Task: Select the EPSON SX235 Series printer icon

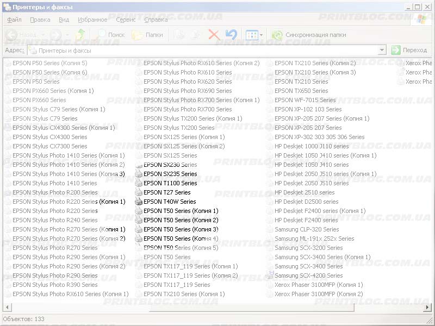Action: 139,174
